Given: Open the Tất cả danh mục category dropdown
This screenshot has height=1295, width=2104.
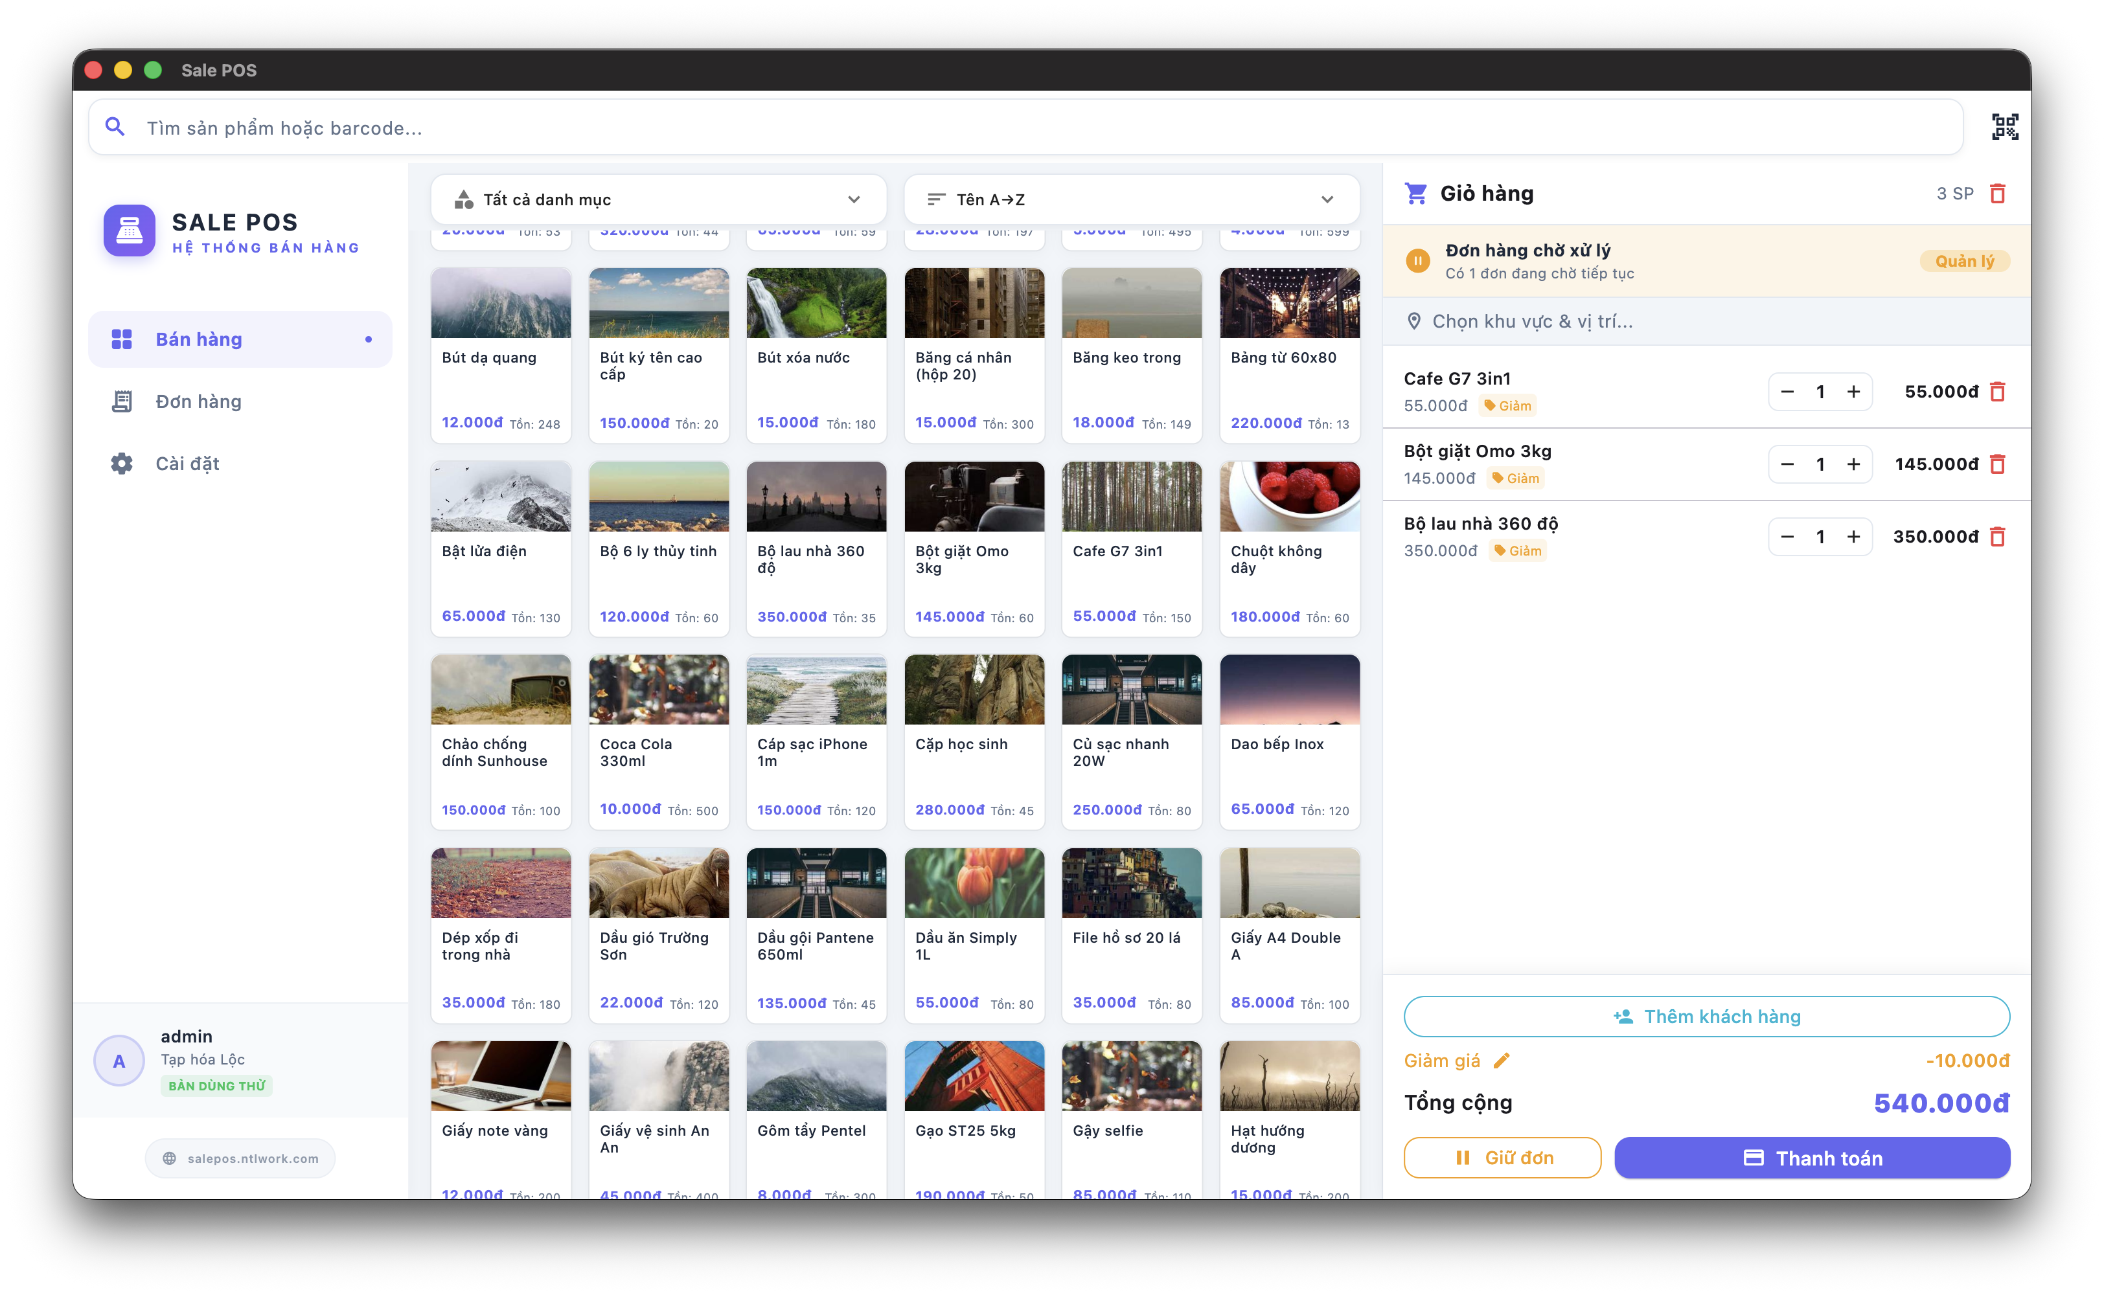Looking at the screenshot, I should pos(658,199).
